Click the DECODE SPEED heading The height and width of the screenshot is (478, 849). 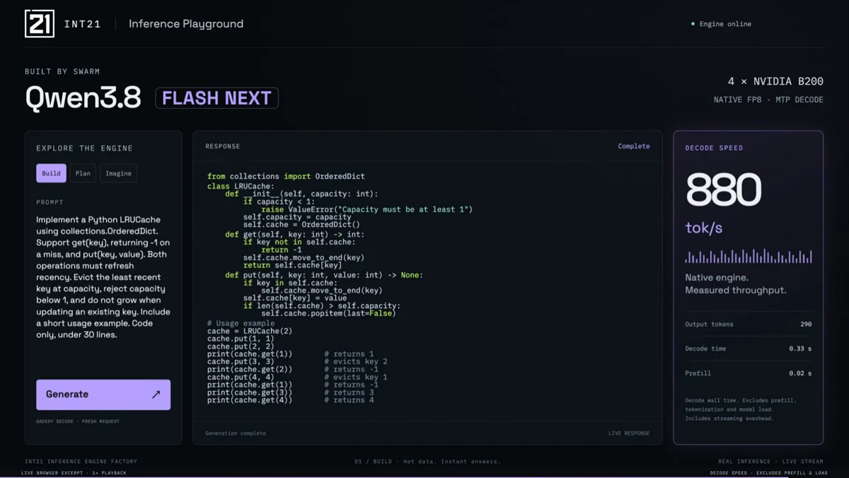coord(714,148)
